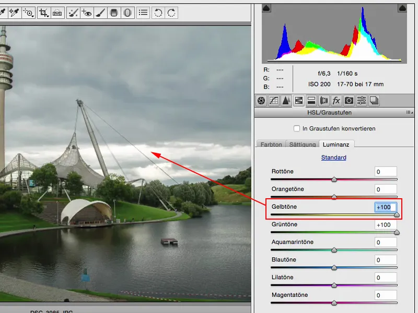Focus the Grüntöne +100 value field
The width and height of the screenshot is (418, 313).
click(x=386, y=225)
